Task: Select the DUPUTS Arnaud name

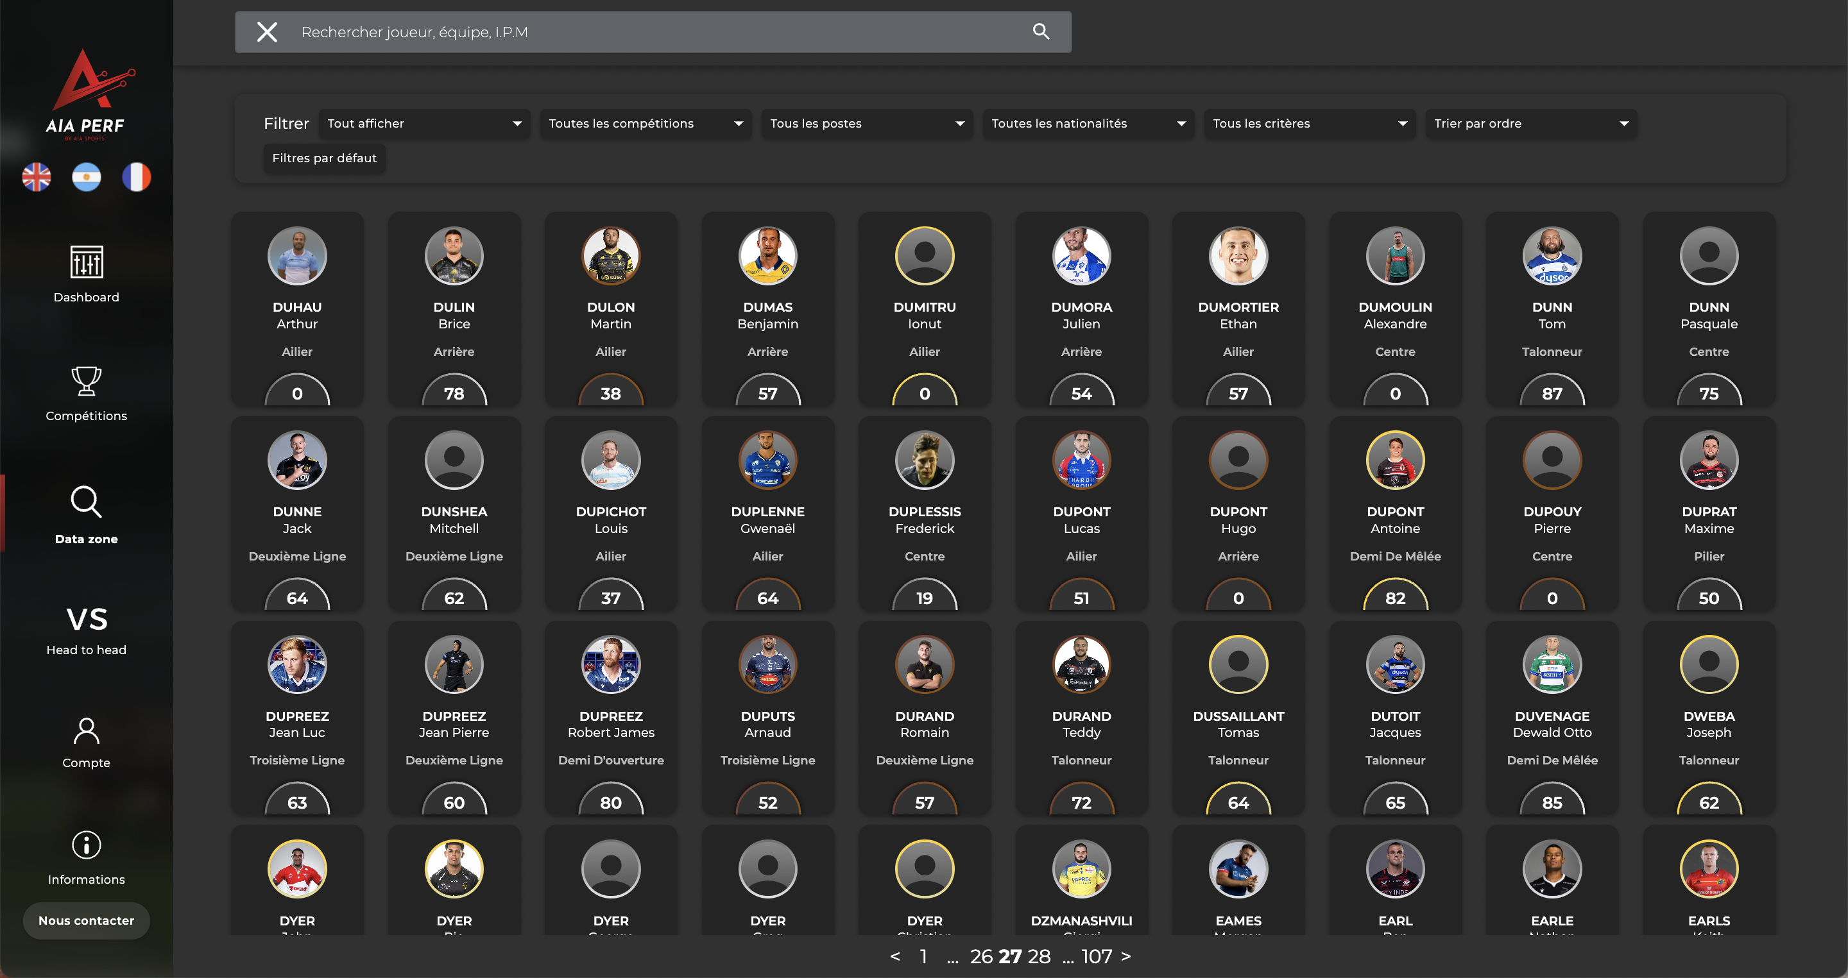Action: pos(767,724)
